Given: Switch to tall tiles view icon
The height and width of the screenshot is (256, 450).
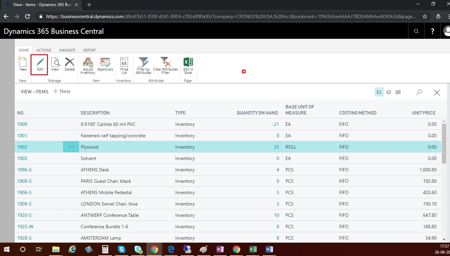Looking at the screenshot, I should 389,92.
